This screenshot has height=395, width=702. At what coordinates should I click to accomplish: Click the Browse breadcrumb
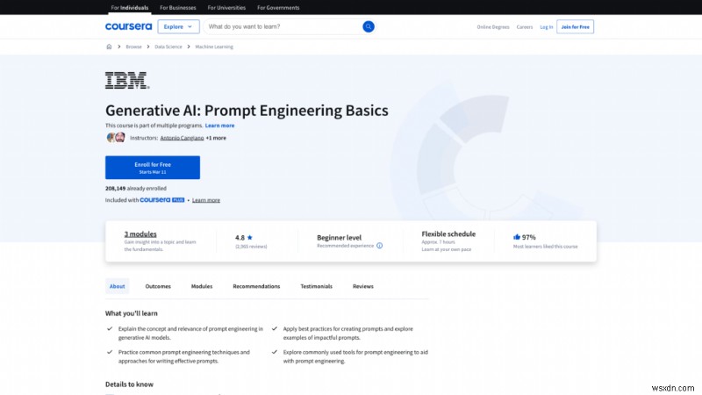(133, 47)
